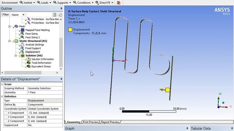Toggle X Component parameter checkbox

pyautogui.click(x=6, y=113)
